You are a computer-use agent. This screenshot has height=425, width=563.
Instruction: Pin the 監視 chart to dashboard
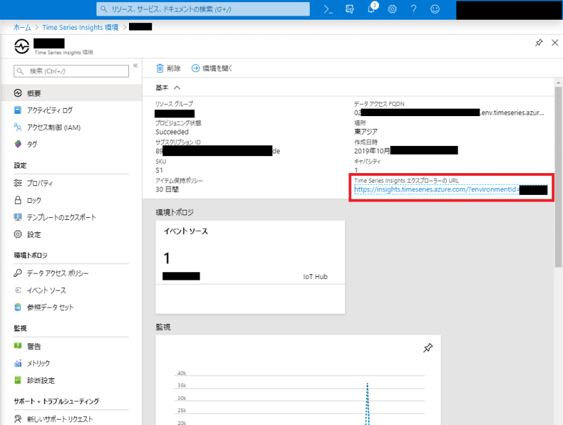(x=428, y=348)
